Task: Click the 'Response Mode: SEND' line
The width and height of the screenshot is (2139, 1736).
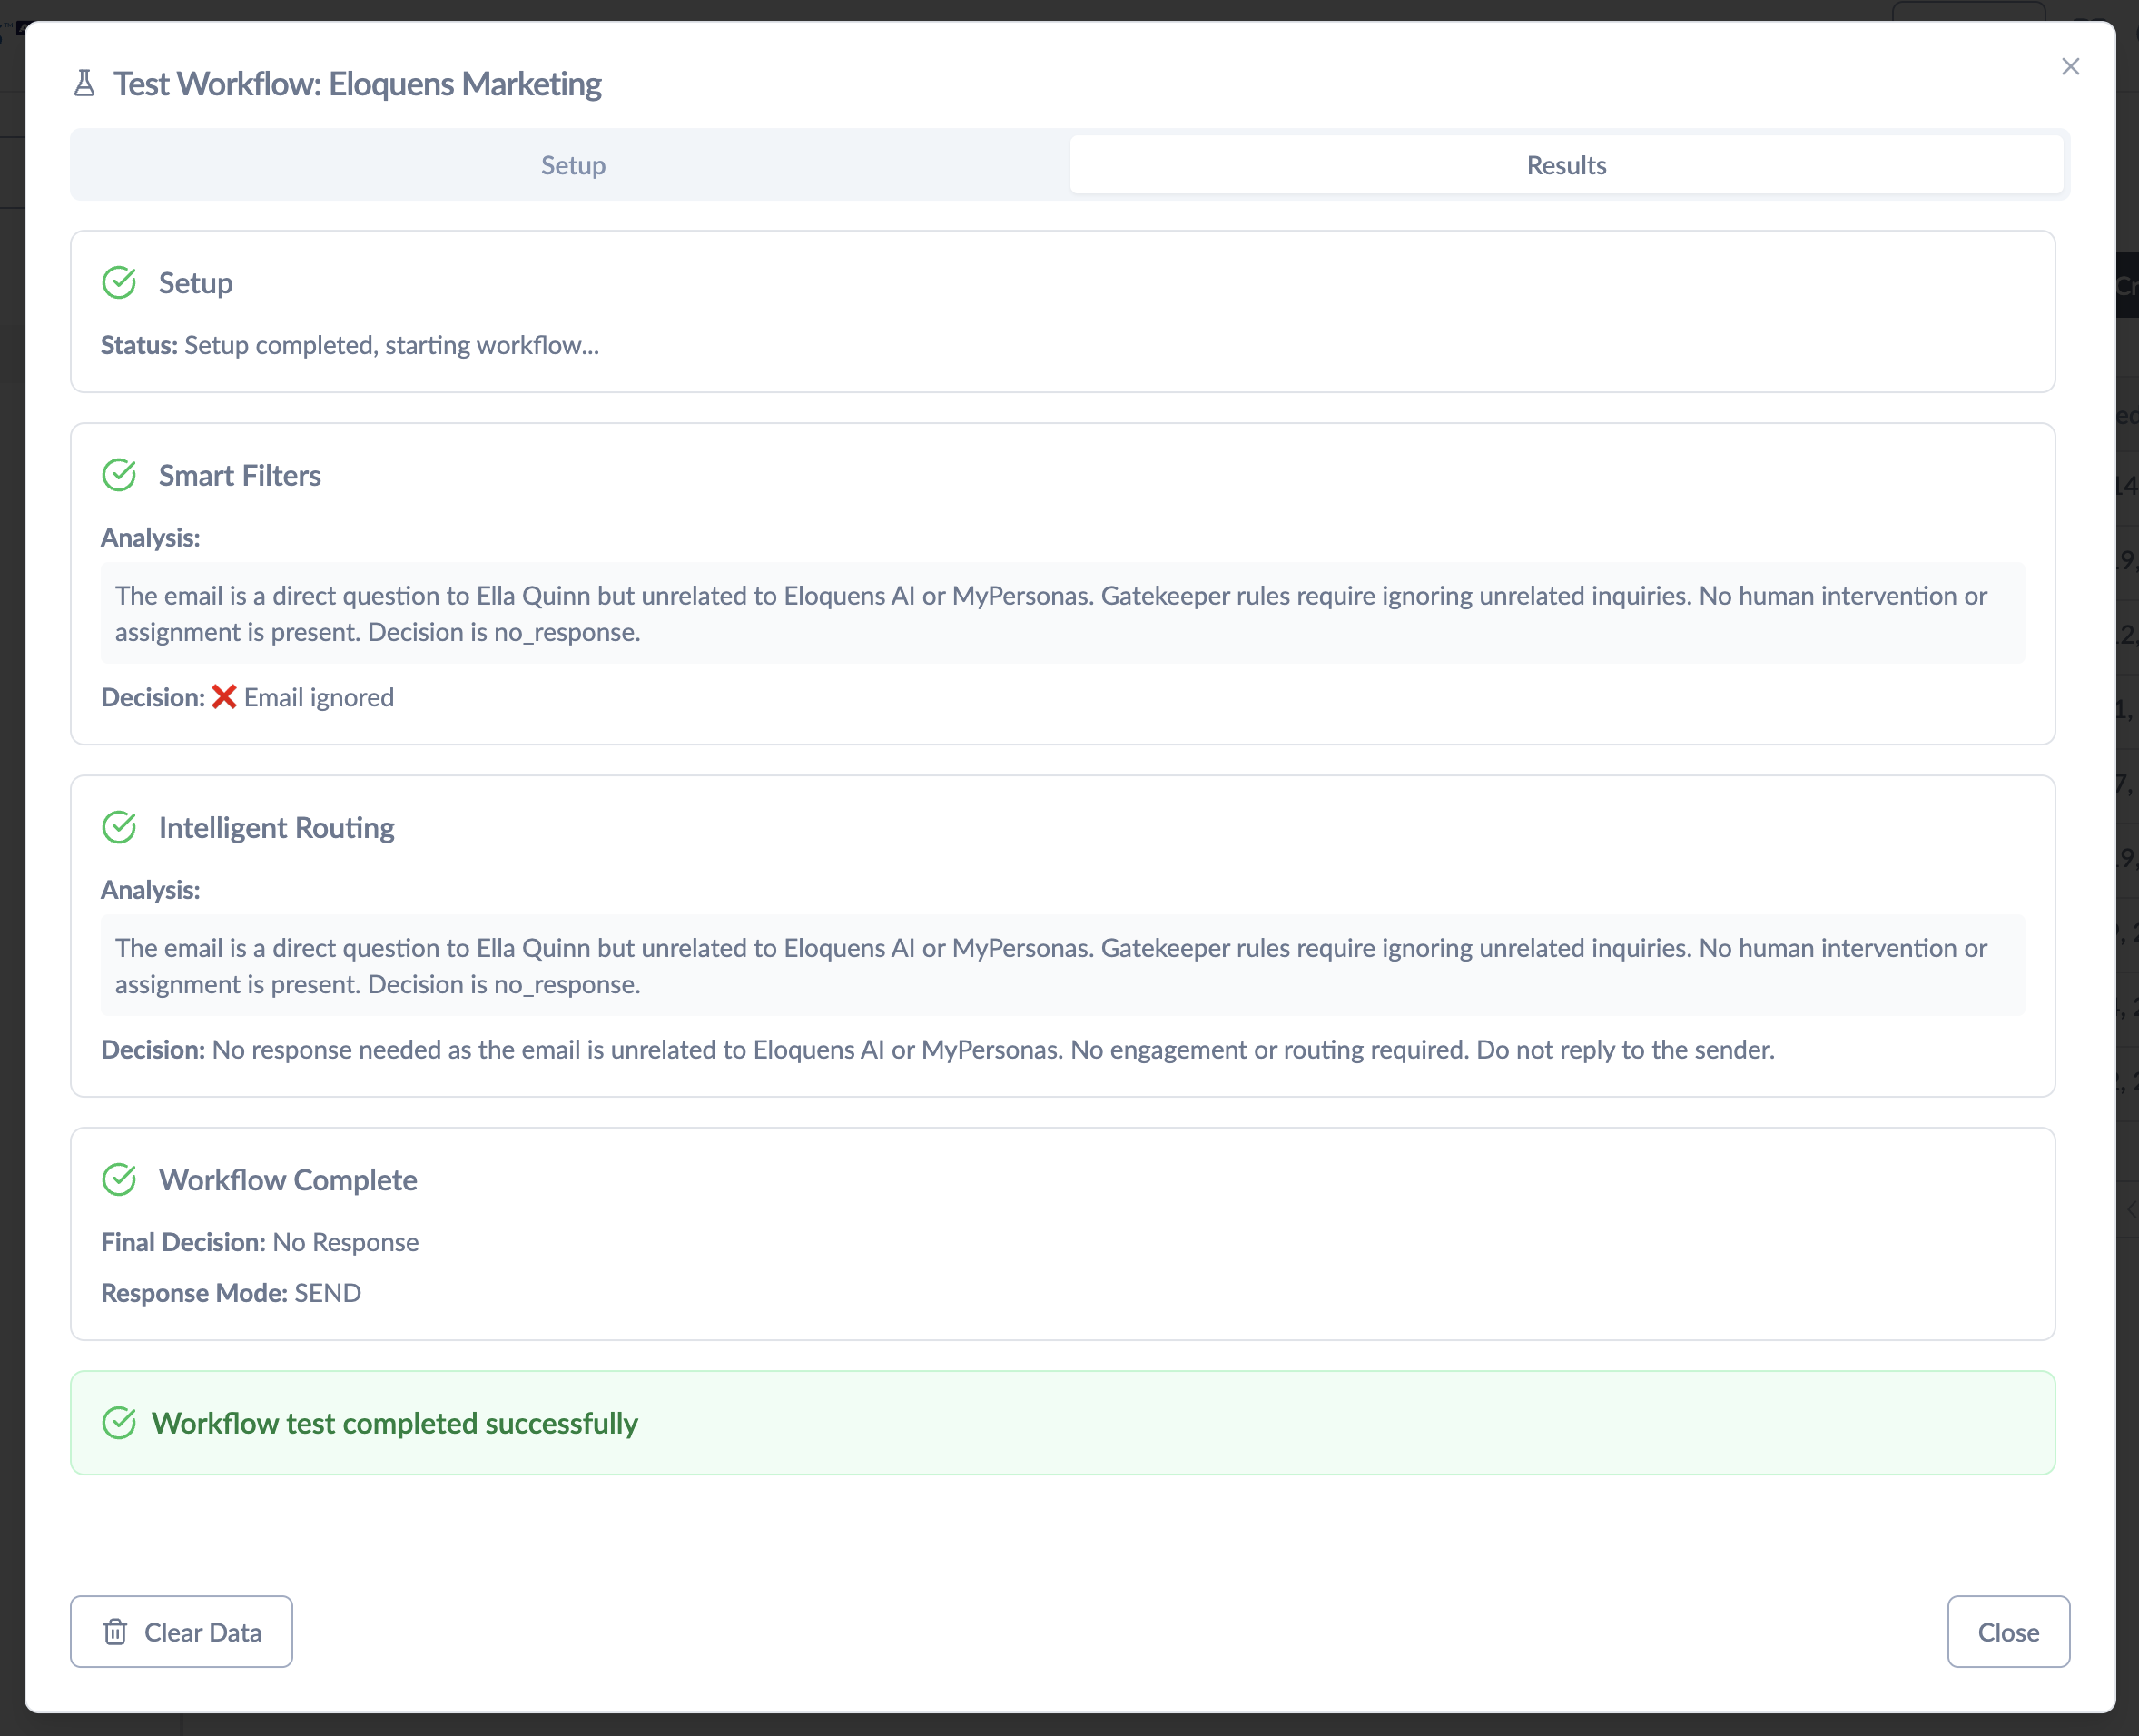Action: [231, 1292]
